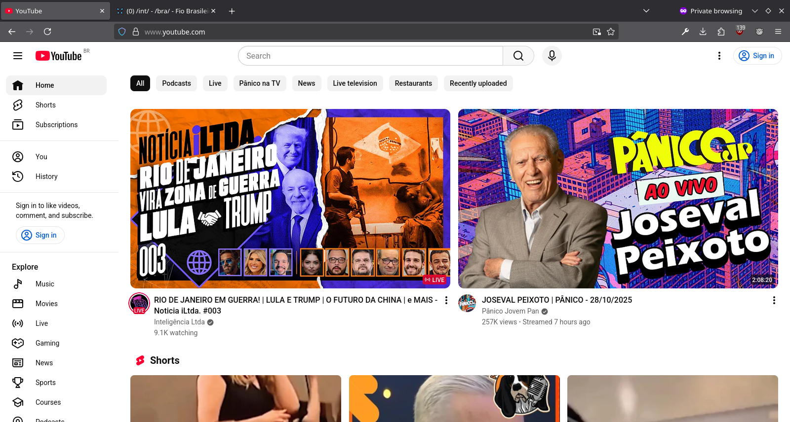The width and height of the screenshot is (790, 422).
Task: Click the Live broadcast icon in sidebar
Action: [x=18, y=323]
